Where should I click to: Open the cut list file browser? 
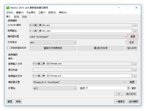point(135,70)
